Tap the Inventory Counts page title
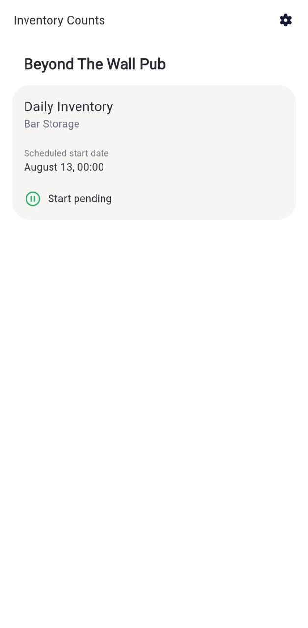Image resolution: width=308 pixels, height=628 pixels. pos(59,20)
